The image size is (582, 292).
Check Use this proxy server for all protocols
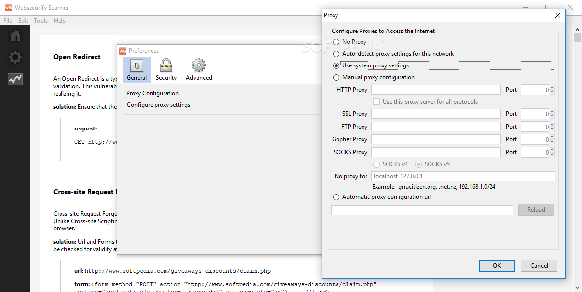(x=376, y=102)
